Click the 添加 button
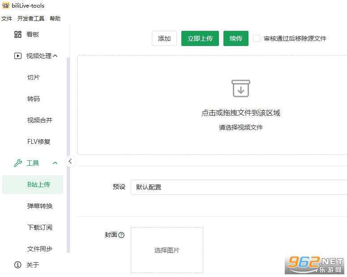This screenshot has height=277, width=347. (164, 38)
